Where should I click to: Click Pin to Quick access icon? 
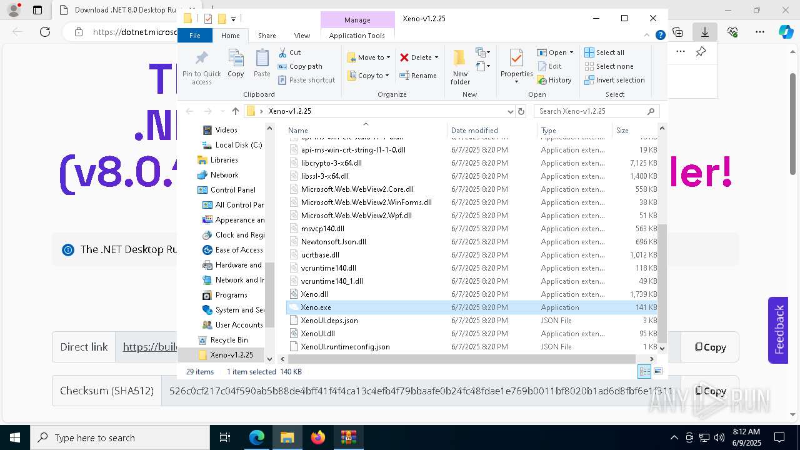(201, 67)
